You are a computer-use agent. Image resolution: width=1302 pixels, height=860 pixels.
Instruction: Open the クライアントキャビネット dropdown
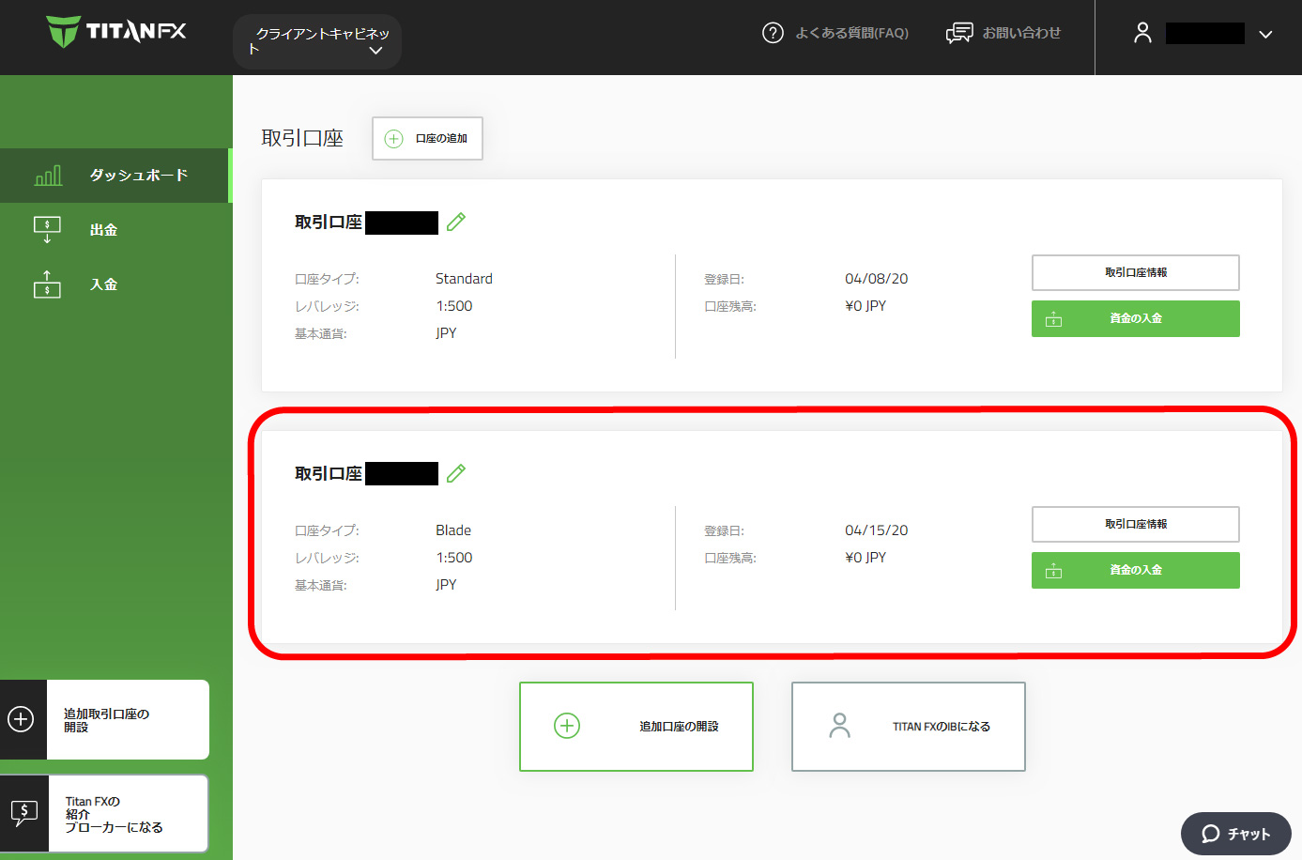pyautogui.click(x=317, y=41)
